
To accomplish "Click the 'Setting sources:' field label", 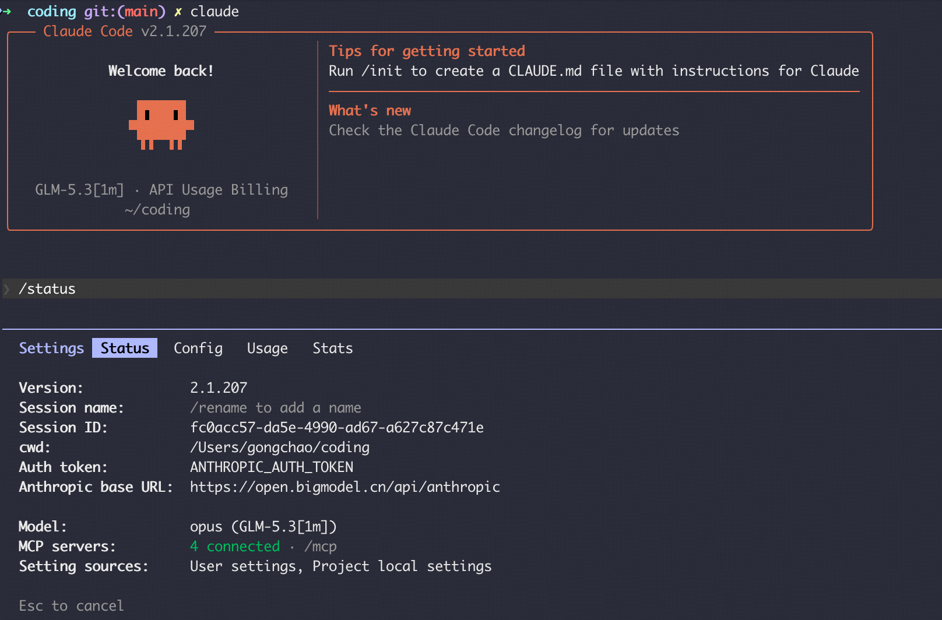I will 84,566.
